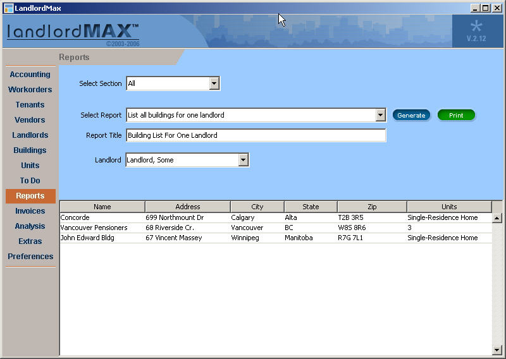Click the table scrollbar up arrow
This screenshot has width=506, height=359.
point(497,218)
